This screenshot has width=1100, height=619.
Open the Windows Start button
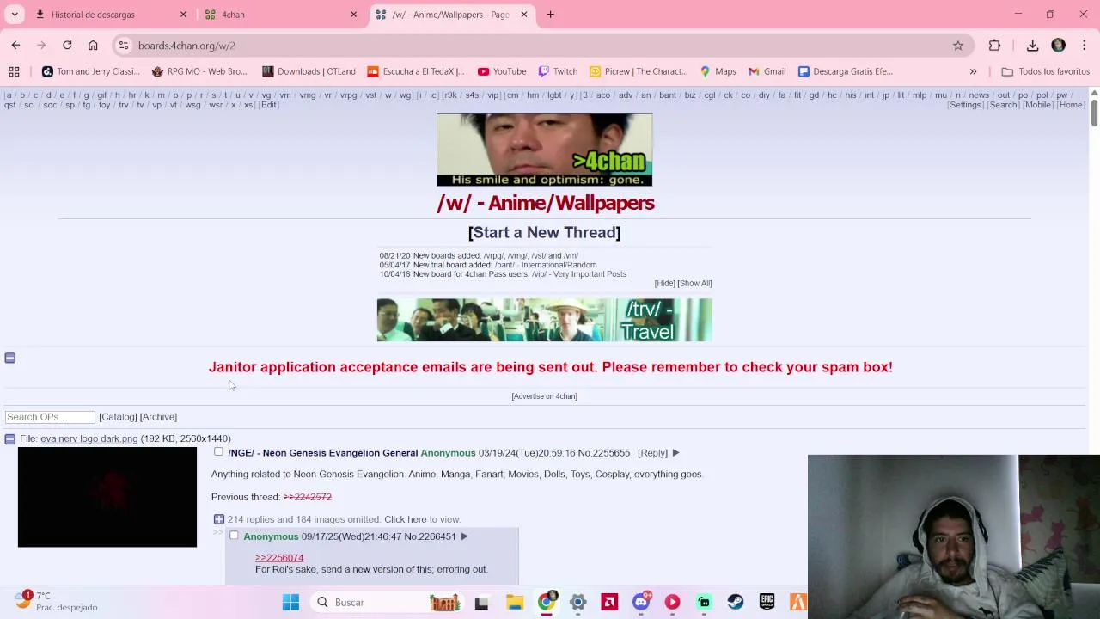tap(290, 603)
